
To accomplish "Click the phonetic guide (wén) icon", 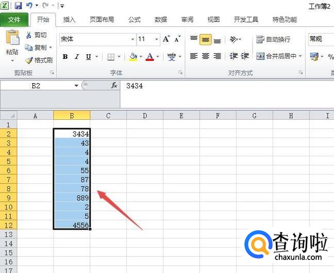I will click(172, 57).
